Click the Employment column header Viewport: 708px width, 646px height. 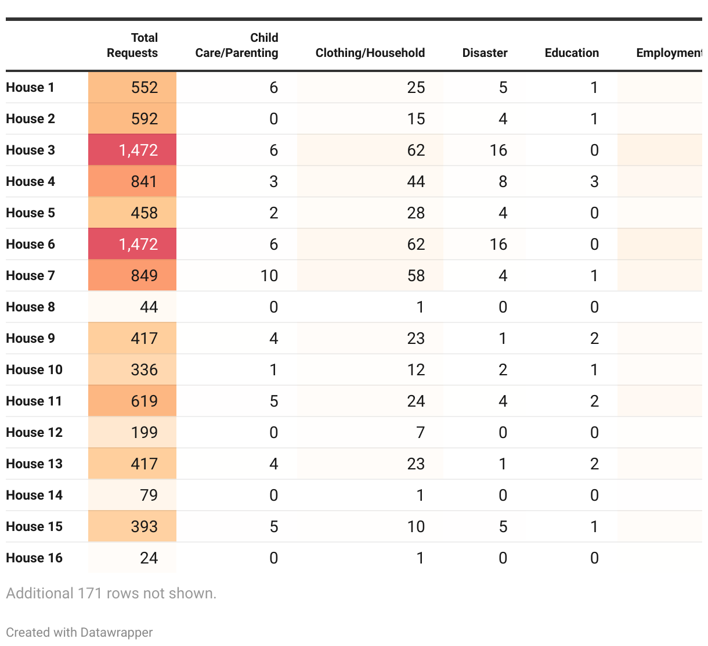point(669,53)
